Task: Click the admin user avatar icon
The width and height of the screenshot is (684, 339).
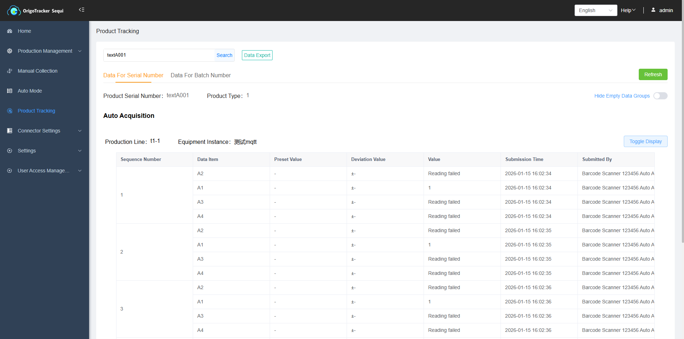Action: 653,10
